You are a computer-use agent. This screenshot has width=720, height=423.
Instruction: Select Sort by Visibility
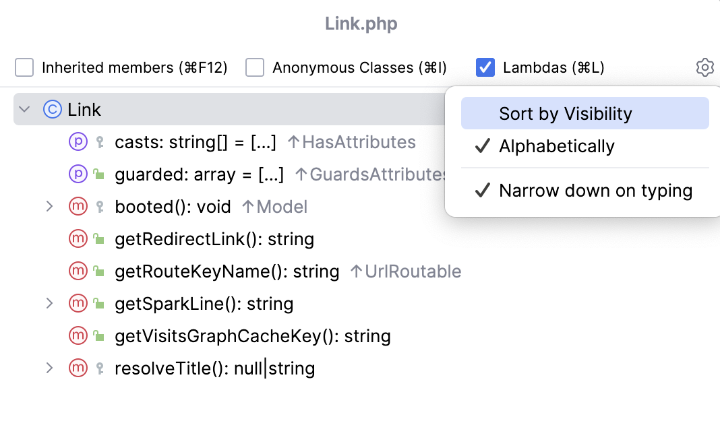[565, 113]
